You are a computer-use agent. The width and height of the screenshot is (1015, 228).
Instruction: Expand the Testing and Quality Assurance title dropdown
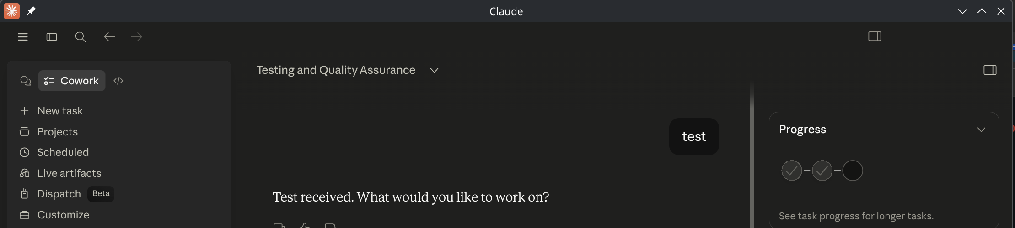pyautogui.click(x=435, y=70)
